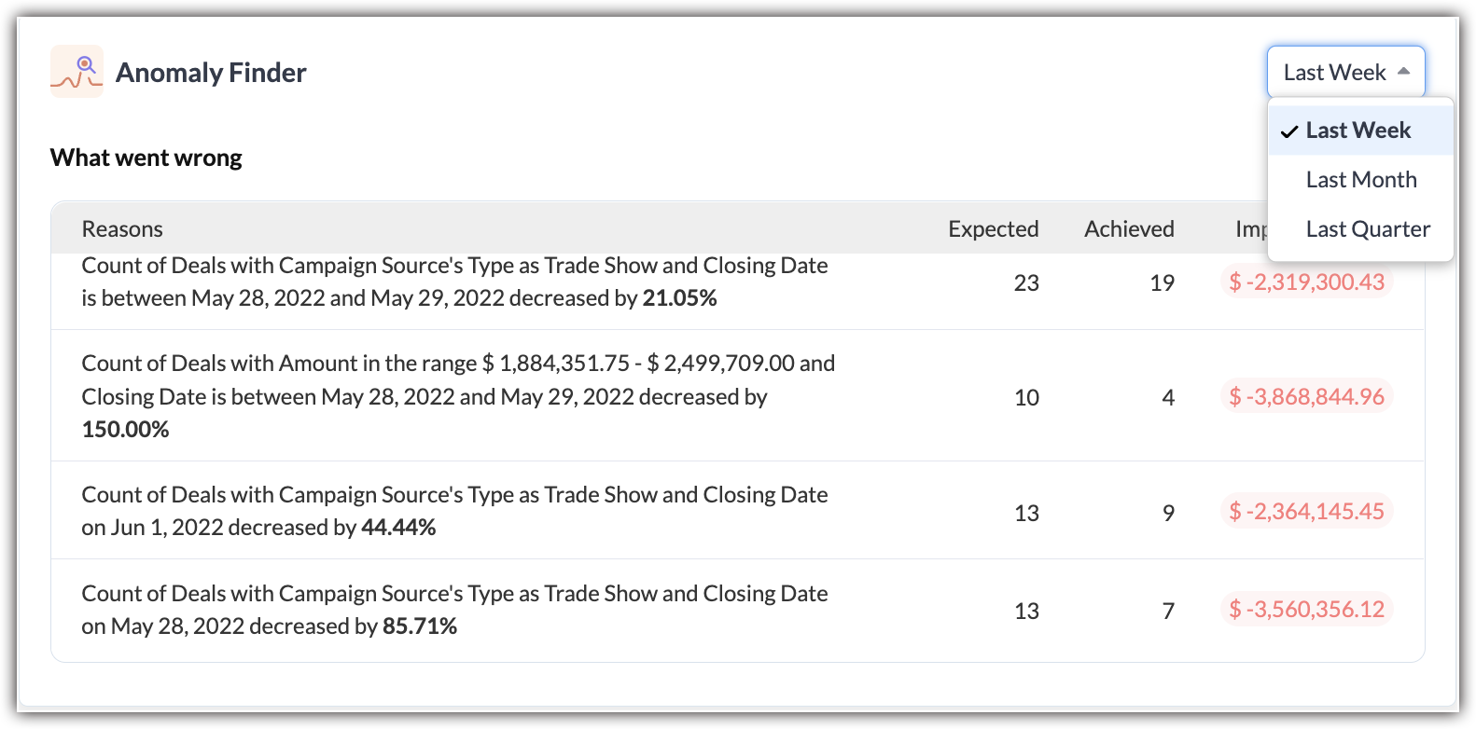1476x729 pixels.
Task: Click the What went wrong heading
Action: [146, 158]
